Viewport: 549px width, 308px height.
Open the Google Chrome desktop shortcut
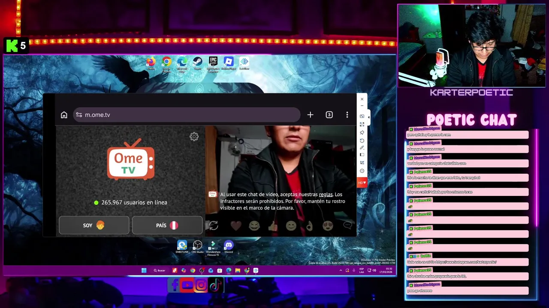pos(166,64)
